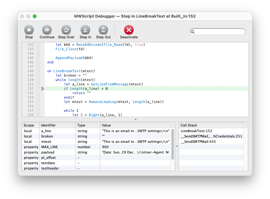Image resolution: width=270 pixels, height=199 pixels.
Task: Click the Identifier column header
Action: (x=58, y=125)
